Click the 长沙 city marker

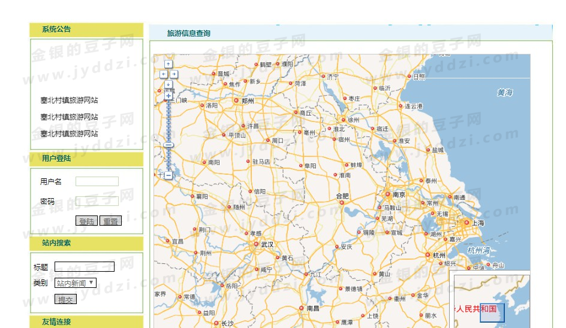(x=216, y=323)
